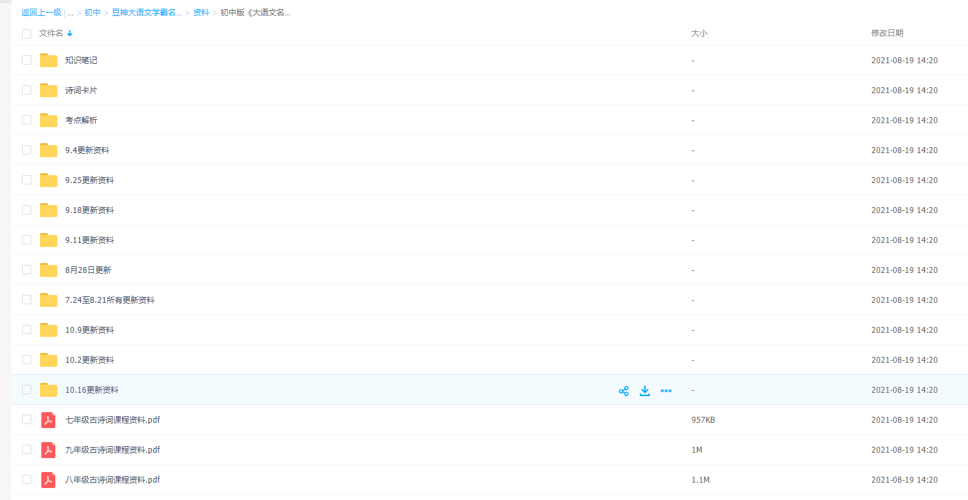The image size is (968, 500).
Task: Click the sort arrow next to 文件名
Action: tap(70, 33)
